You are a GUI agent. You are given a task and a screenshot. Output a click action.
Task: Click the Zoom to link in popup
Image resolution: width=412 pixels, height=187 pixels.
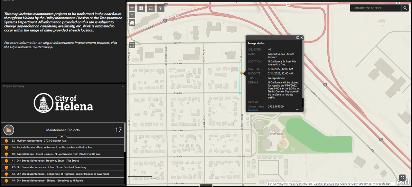[x=252, y=109]
